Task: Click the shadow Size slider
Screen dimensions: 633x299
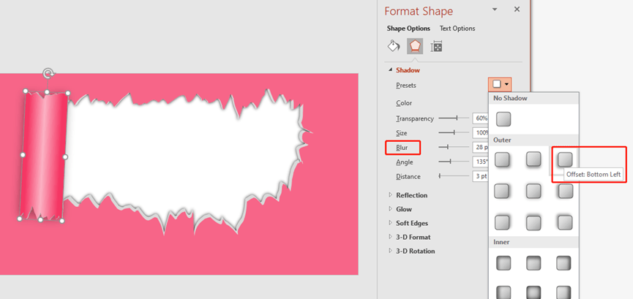Action: [x=454, y=132]
